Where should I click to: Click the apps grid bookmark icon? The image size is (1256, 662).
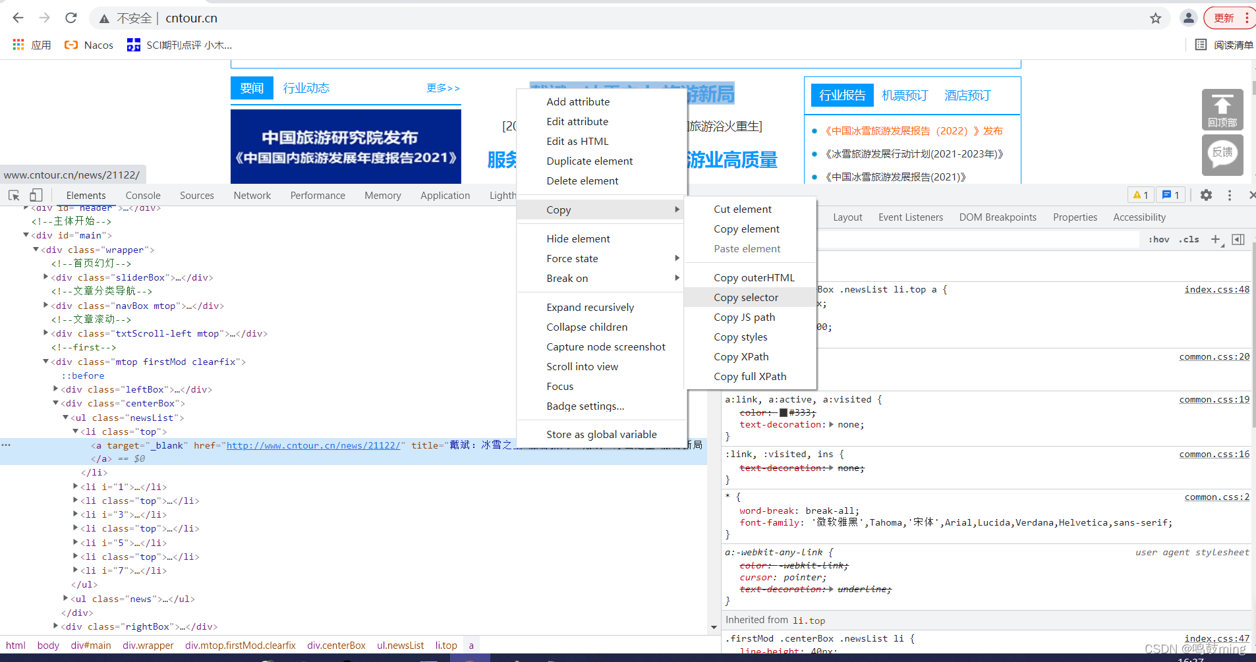point(18,45)
